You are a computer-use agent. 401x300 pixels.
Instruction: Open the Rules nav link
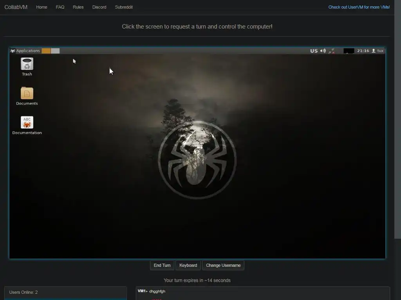(78, 7)
